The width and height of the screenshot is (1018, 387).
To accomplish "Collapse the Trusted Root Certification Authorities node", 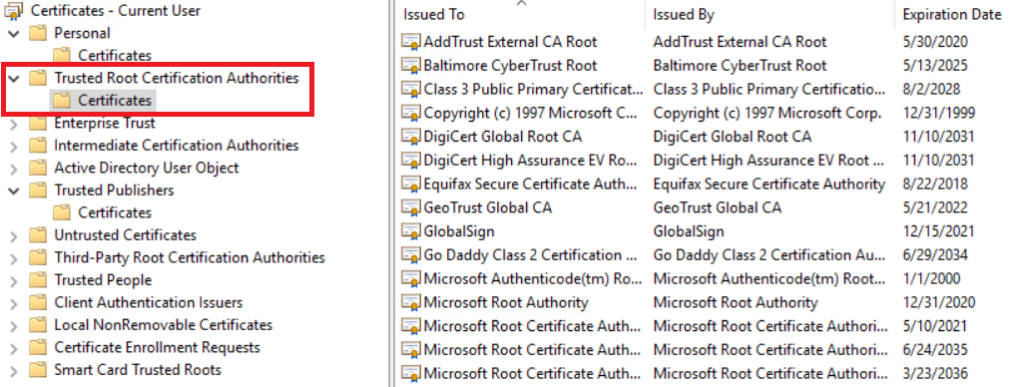I will [14, 79].
